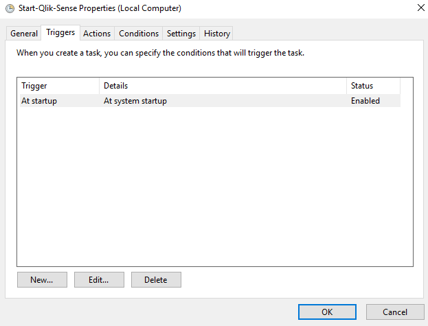The width and height of the screenshot is (428, 326).
Task: Click the Delete button
Action: pos(156,279)
